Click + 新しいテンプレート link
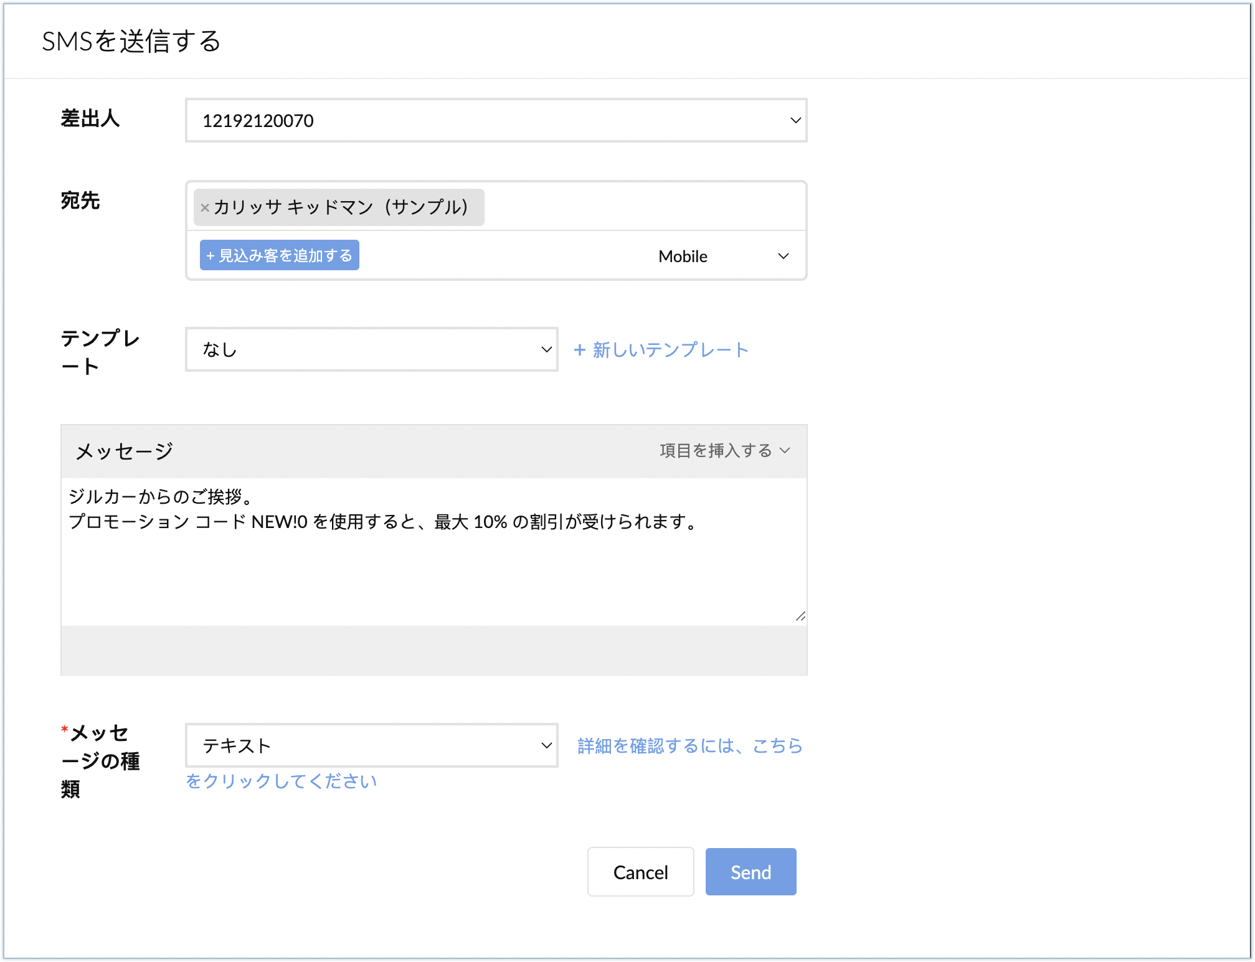The image size is (1255, 962). point(660,349)
